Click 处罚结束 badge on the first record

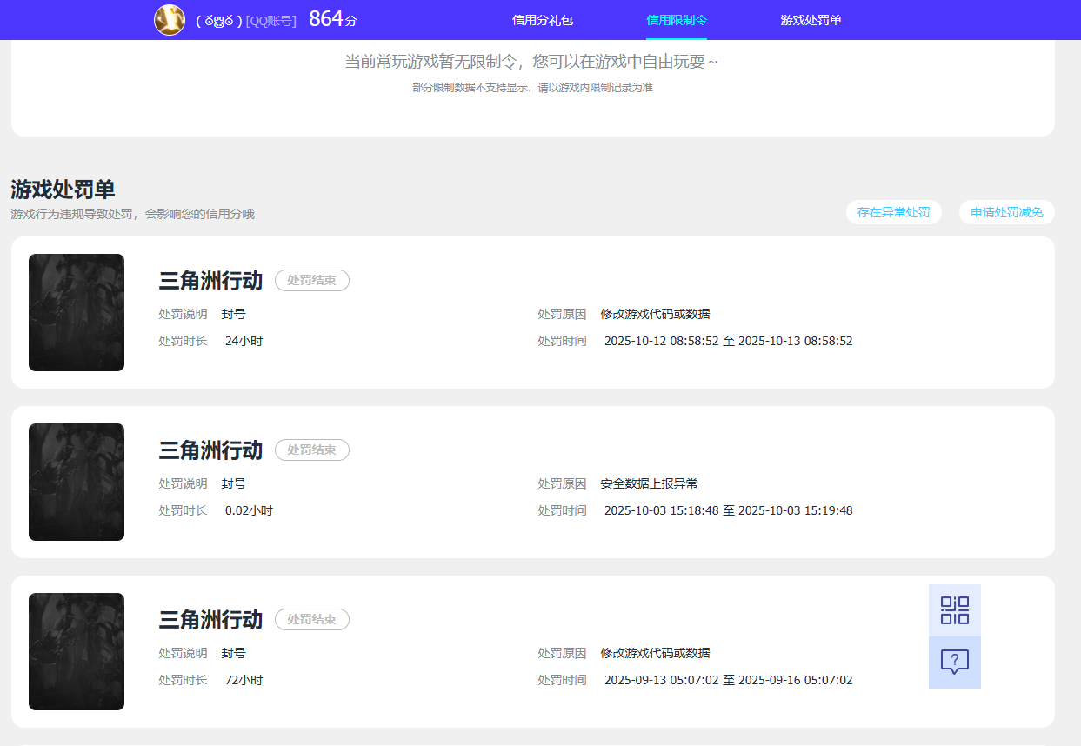[312, 281]
